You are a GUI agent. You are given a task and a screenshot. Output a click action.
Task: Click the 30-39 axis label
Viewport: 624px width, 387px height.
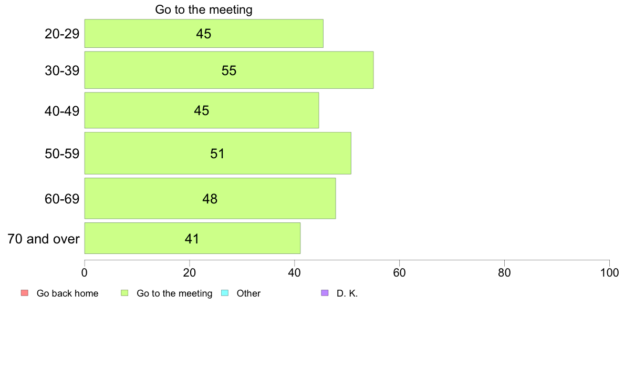62,70
